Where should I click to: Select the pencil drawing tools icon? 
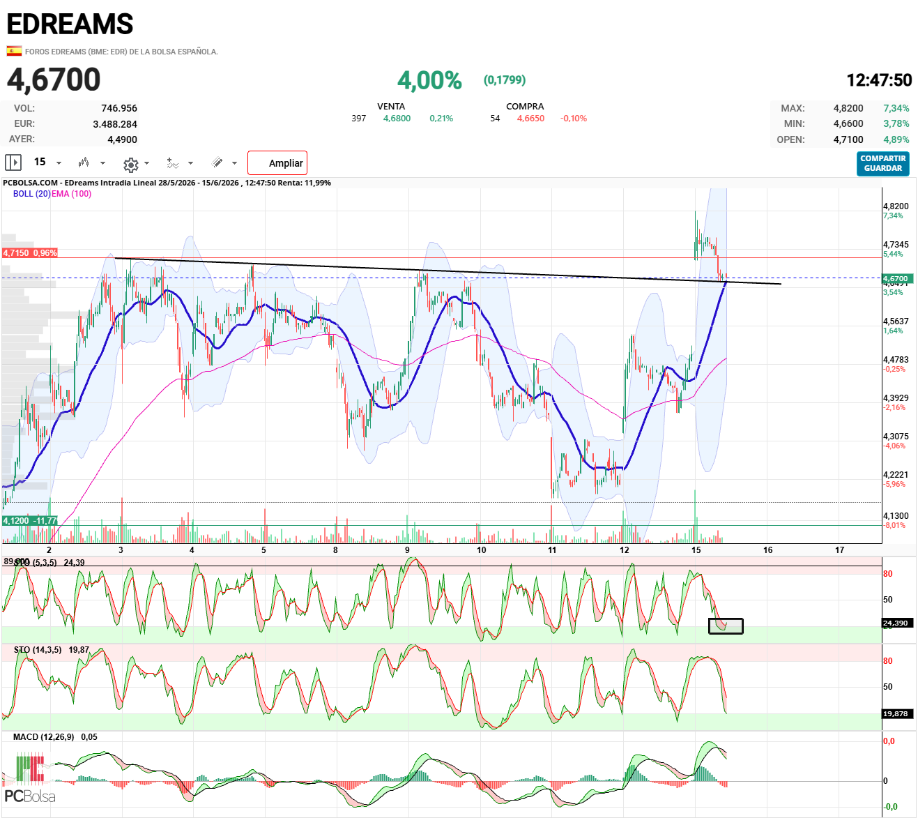[x=217, y=162]
